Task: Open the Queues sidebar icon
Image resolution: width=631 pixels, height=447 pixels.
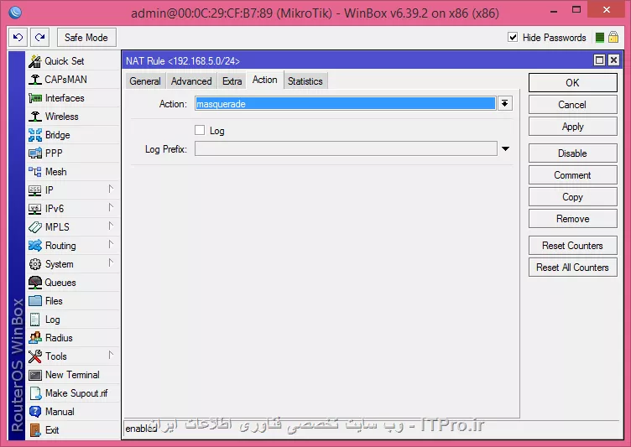Action: [x=35, y=283]
